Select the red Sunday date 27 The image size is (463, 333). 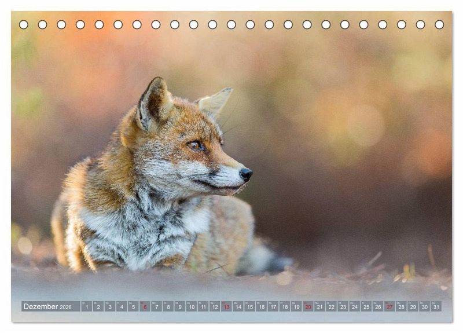click(x=389, y=306)
